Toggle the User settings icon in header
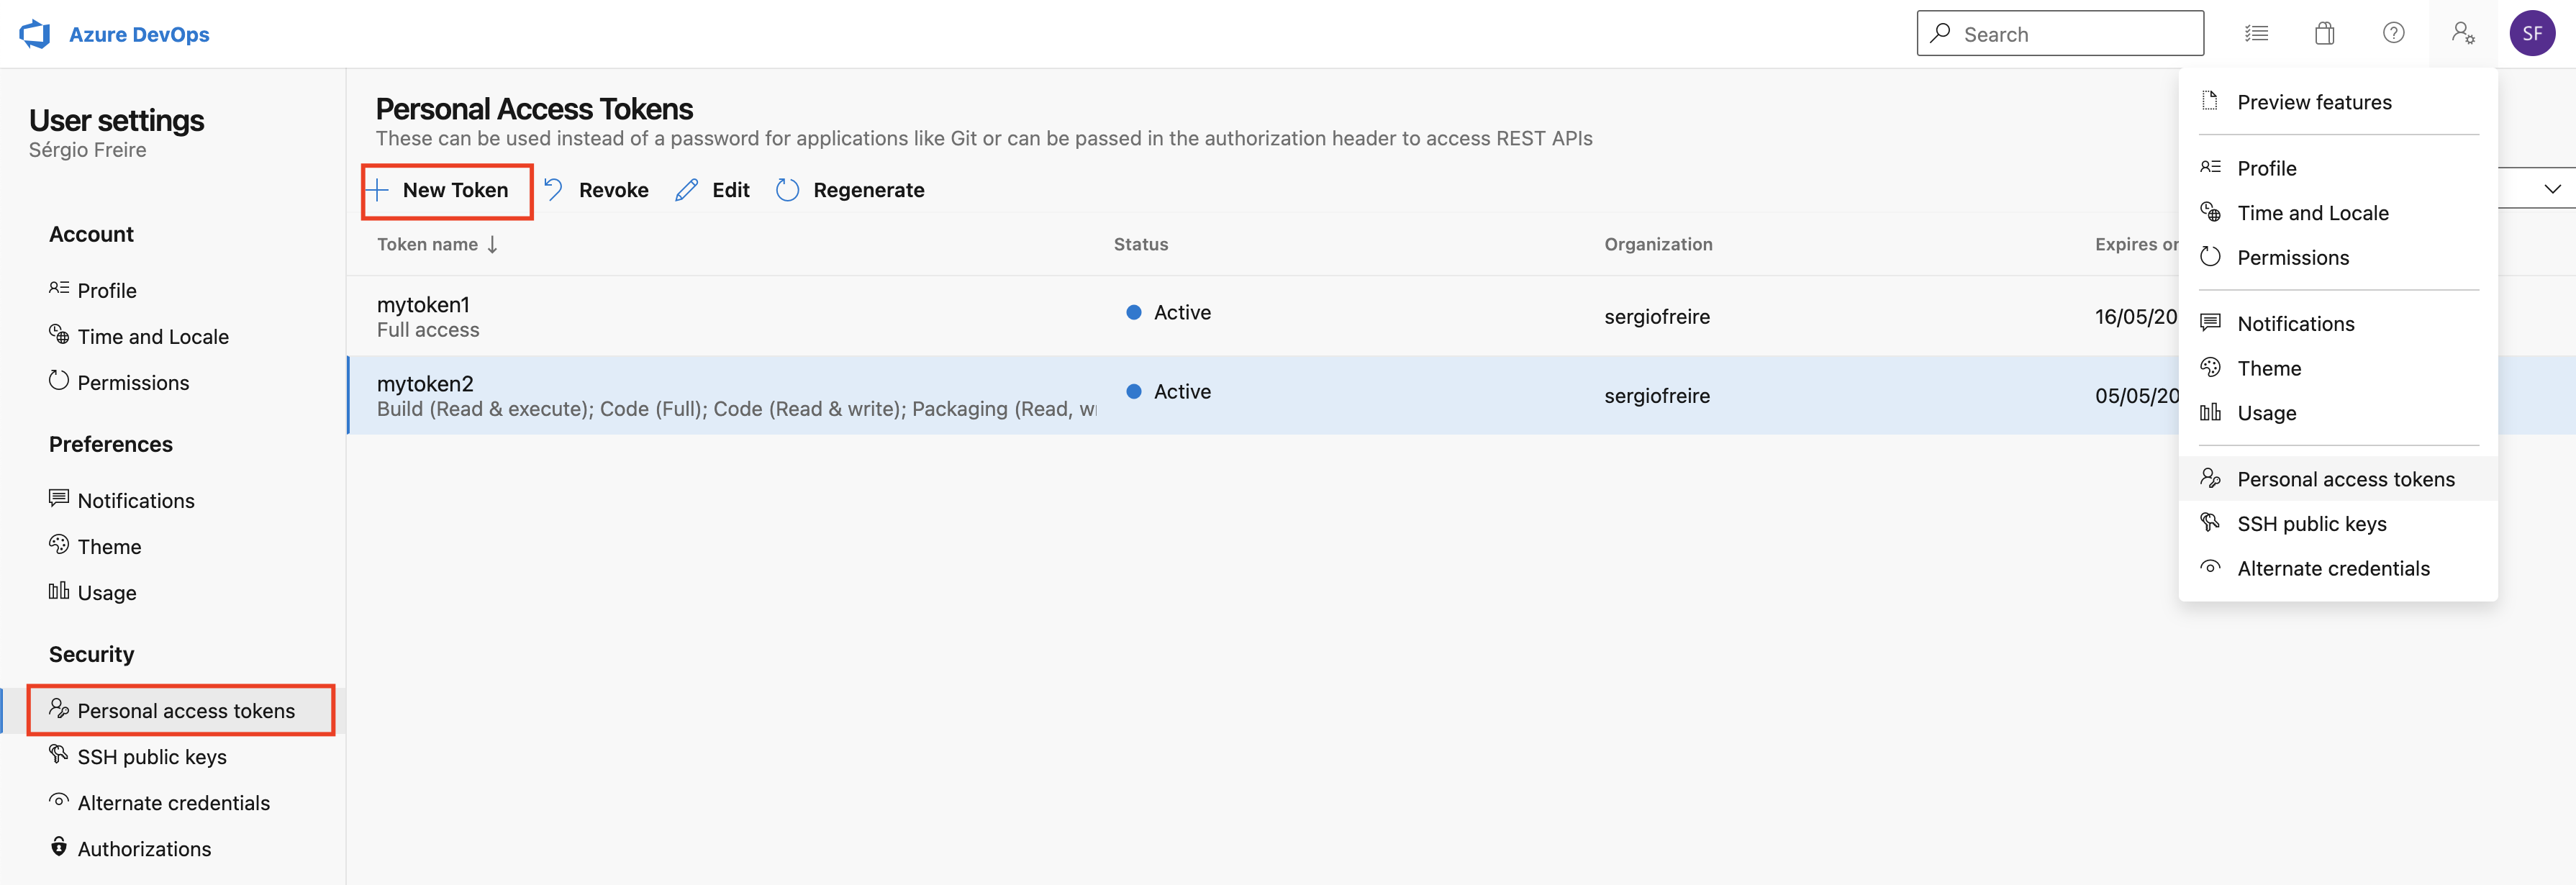The image size is (2576, 885). pos(2463,34)
